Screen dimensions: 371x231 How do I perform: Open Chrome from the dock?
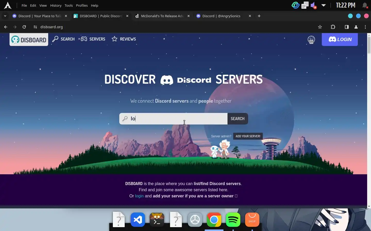click(x=214, y=220)
